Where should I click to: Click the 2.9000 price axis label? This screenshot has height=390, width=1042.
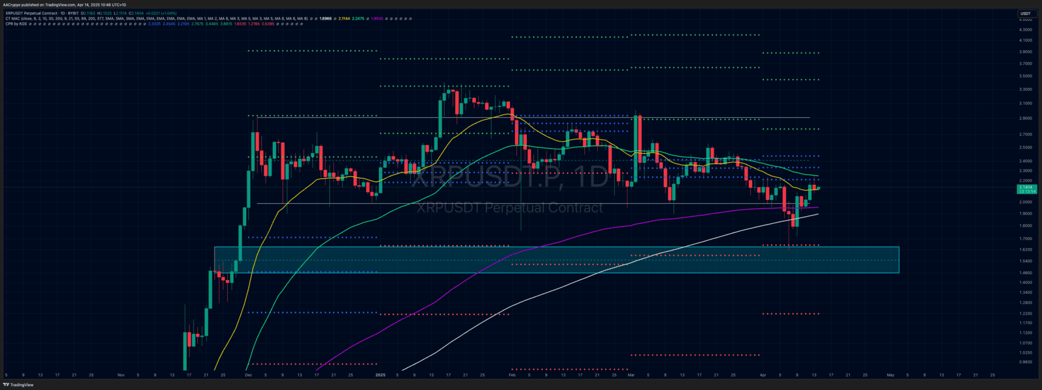click(1025, 118)
